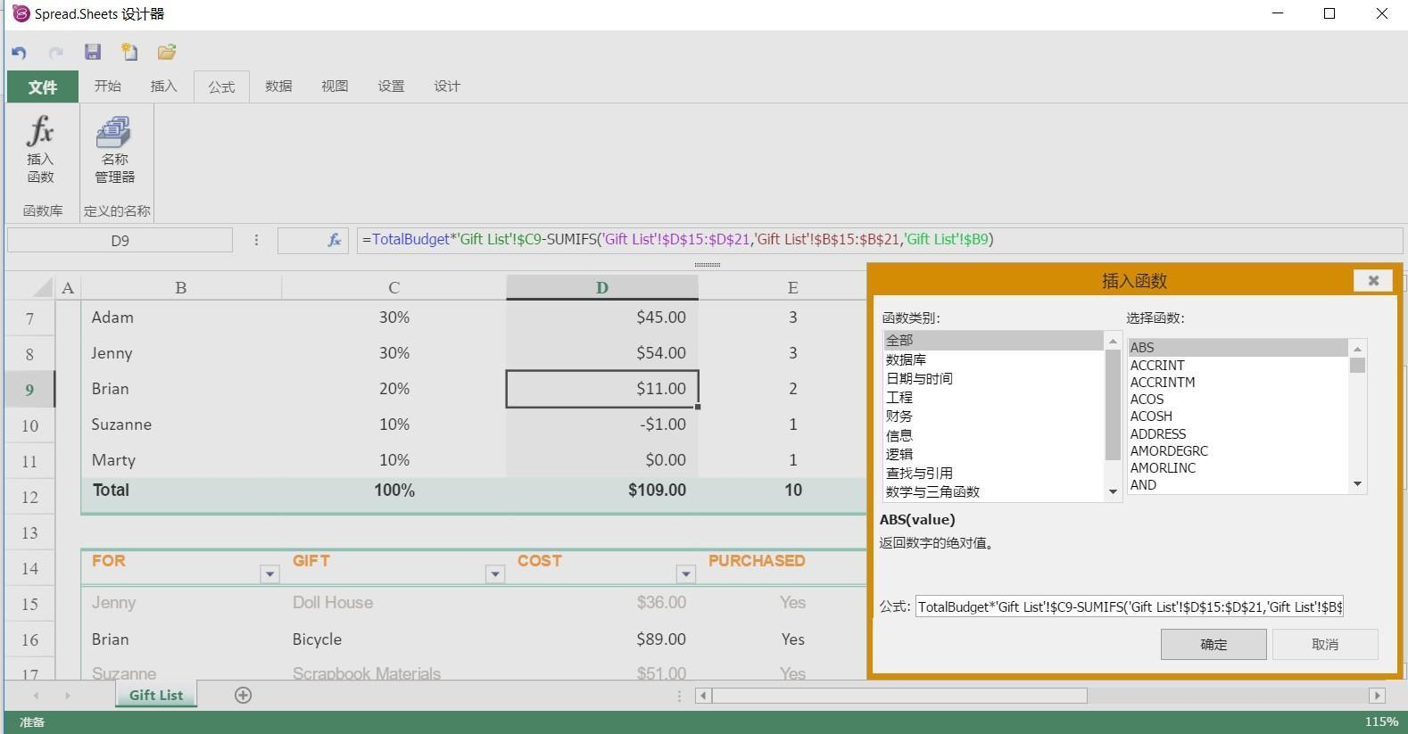Click the main formula bar text
1408x734 pixels.
tap(678, 239)
